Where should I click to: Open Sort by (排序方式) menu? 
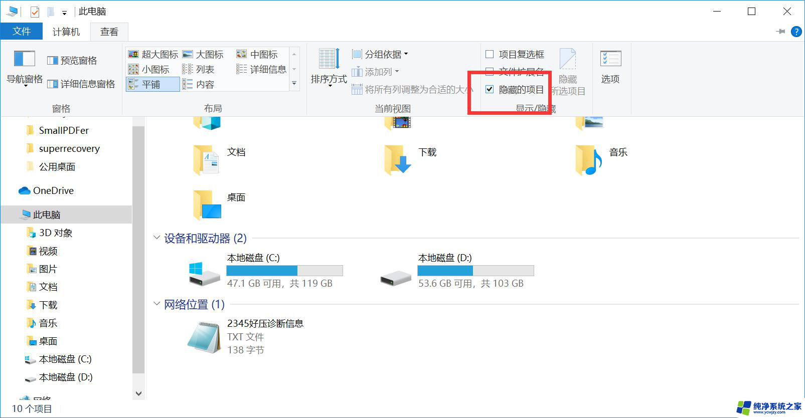click(329, 68)
